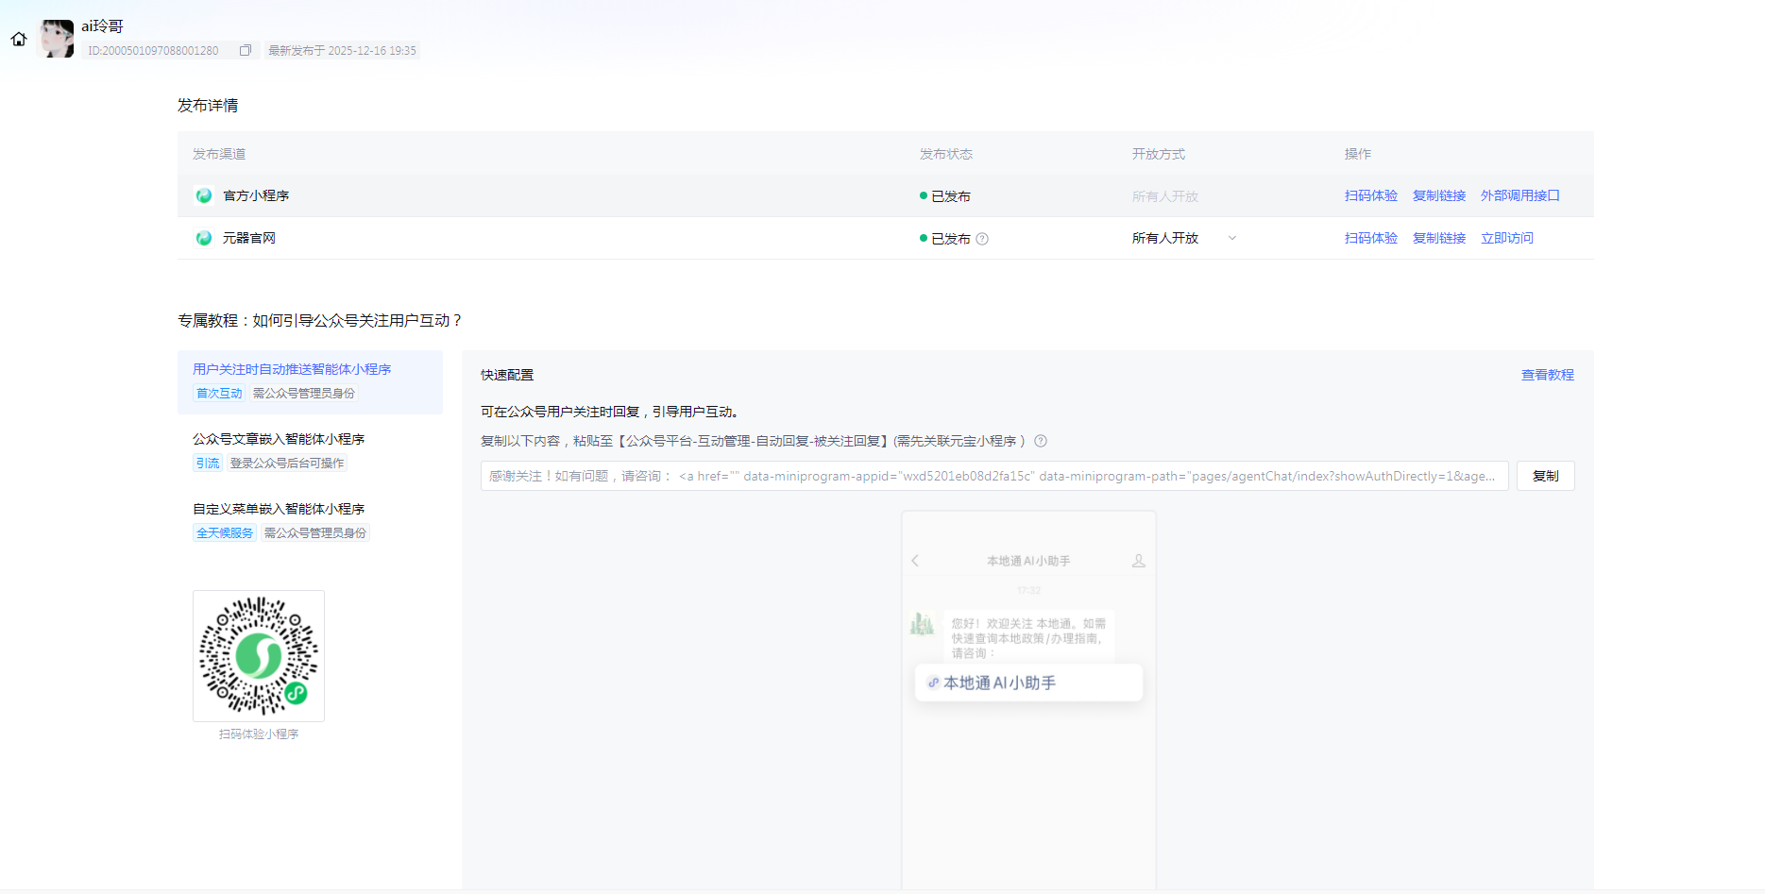Image resolution: width=1765 pixels, height=894 pixels.
Task: Click the mini program QR code image
Action: [259, 656]
